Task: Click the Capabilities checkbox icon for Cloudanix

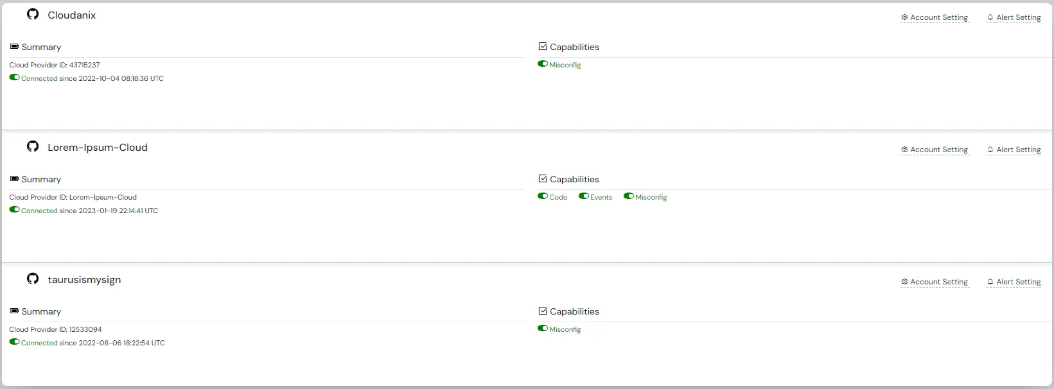Action: (543, 47)
